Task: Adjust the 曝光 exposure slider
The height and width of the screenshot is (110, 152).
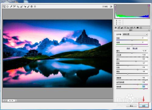Action: click(132, 53)
